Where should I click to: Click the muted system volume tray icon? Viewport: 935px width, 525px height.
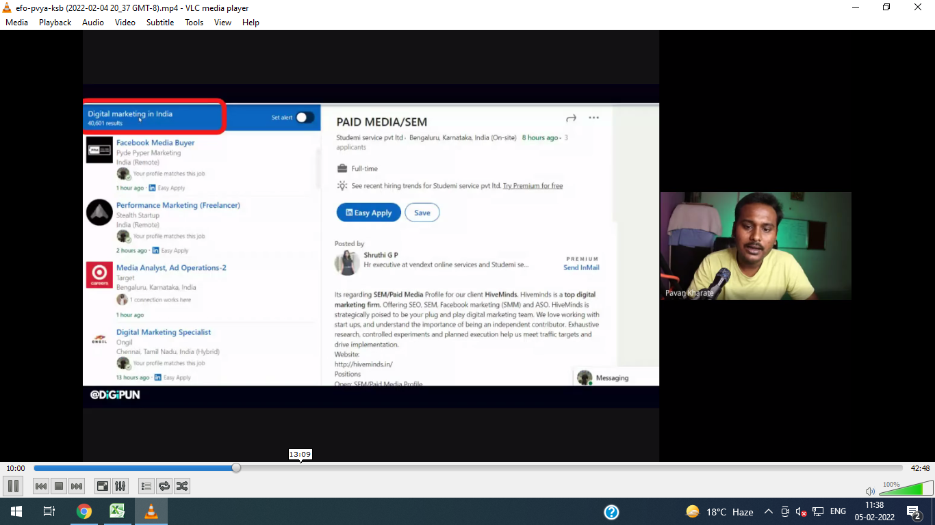(x=802, y=511)
